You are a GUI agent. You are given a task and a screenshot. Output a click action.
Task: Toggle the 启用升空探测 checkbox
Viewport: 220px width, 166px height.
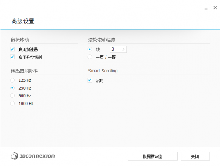point(12,57)
